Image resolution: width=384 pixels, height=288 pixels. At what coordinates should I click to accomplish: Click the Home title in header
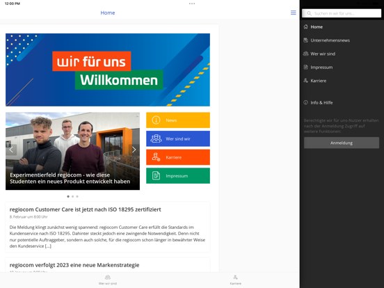108,13
